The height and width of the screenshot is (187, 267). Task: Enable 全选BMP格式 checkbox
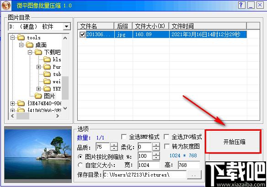[124, 137]
